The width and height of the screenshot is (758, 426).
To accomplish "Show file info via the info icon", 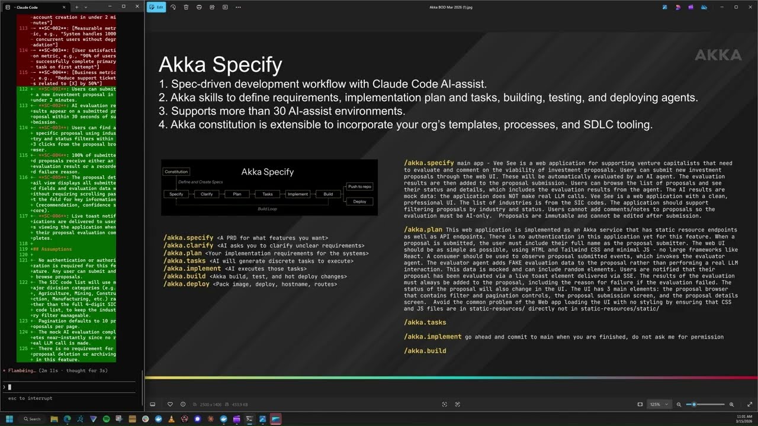I will [183, 404].
